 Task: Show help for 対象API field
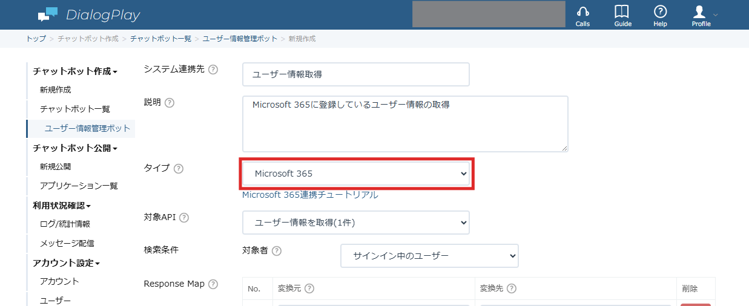pyautogui.click(x=184, y=217)
